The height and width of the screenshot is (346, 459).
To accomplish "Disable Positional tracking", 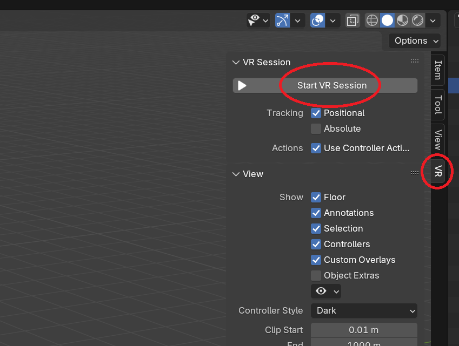I will (x=316, y=113).
